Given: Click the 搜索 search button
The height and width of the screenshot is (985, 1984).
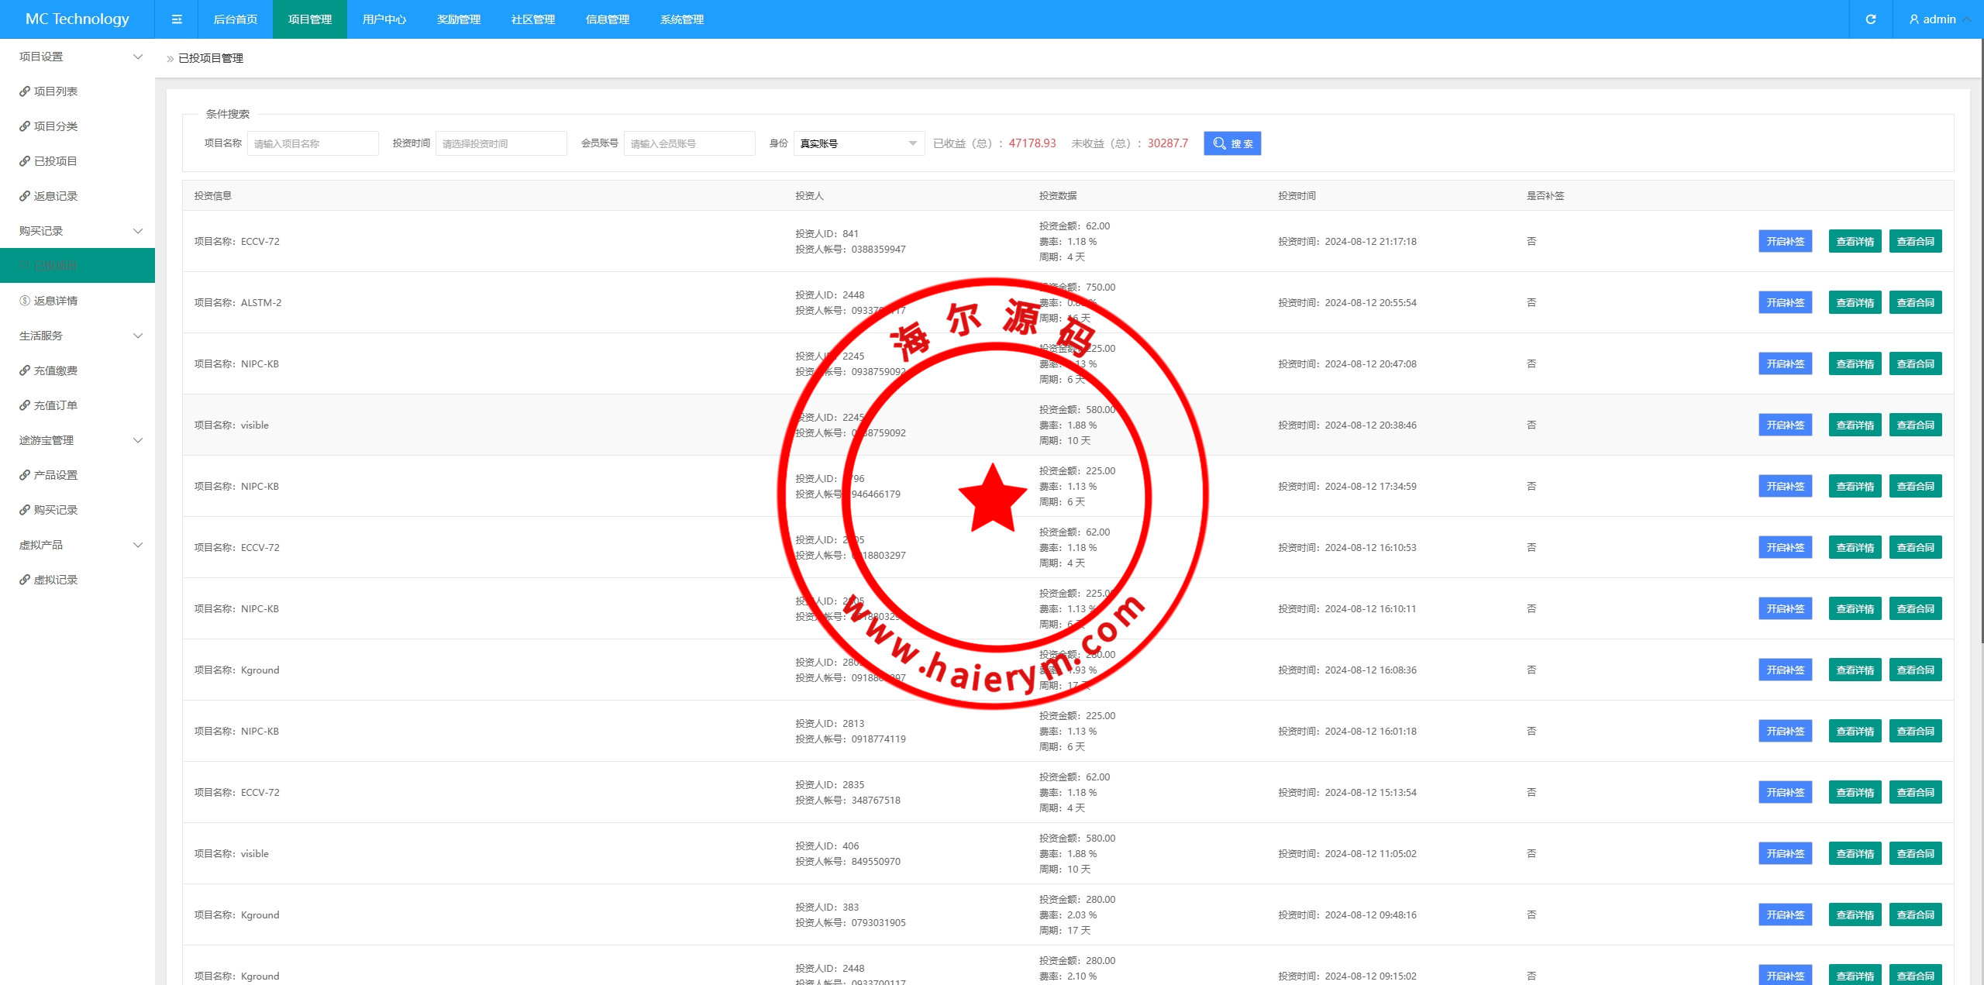Looking at the screenshot, I should (x=1231, y=143).
